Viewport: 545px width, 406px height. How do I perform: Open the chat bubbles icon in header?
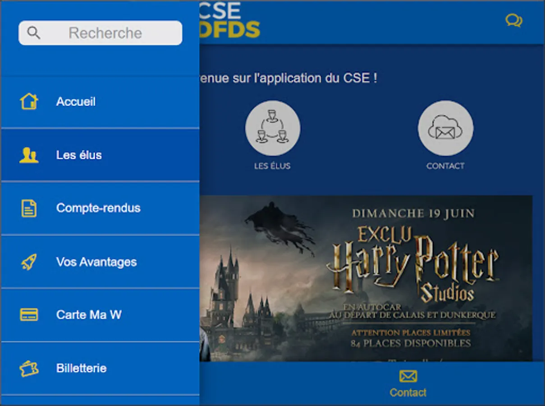[514, 21]
